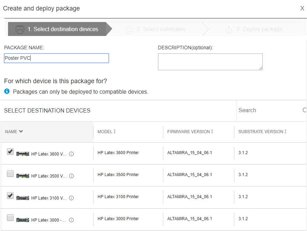Go to step 1 Select destination devices
The image size is (307, 231).
60,29
